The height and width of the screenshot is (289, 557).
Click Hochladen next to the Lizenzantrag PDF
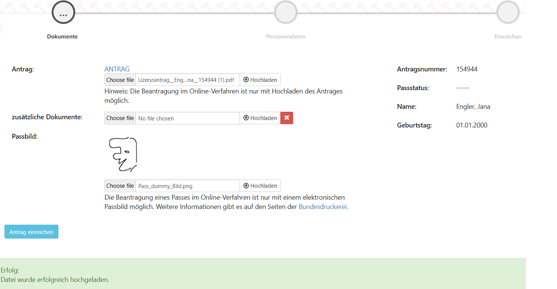tap(260, 80)
